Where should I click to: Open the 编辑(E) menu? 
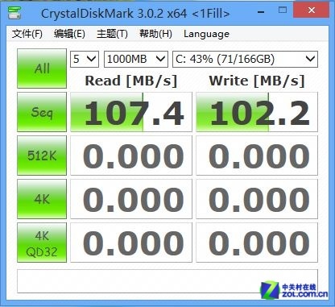[x=69, y=34]
